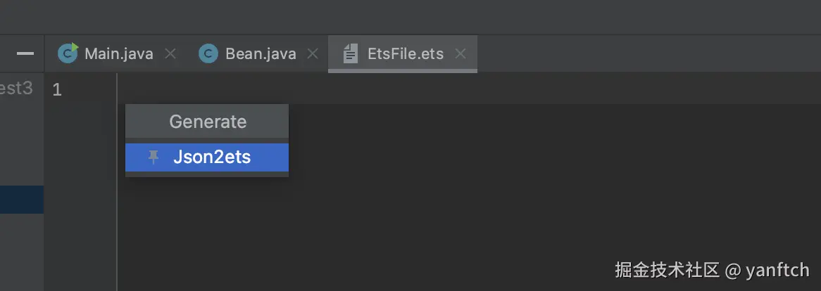Select the partially visible est3 project item
This screenshot has height=291, width=821.
16,89
